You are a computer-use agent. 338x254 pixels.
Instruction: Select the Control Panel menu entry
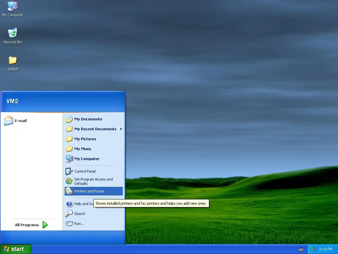(x=94, y=171)
